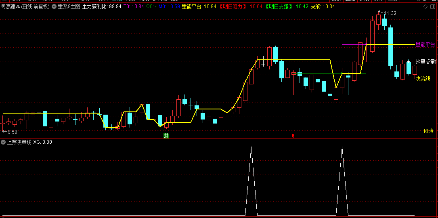438x218 pixels.
Task: Click the blue M0: 10.59 value
Action: tap(169, 6)
